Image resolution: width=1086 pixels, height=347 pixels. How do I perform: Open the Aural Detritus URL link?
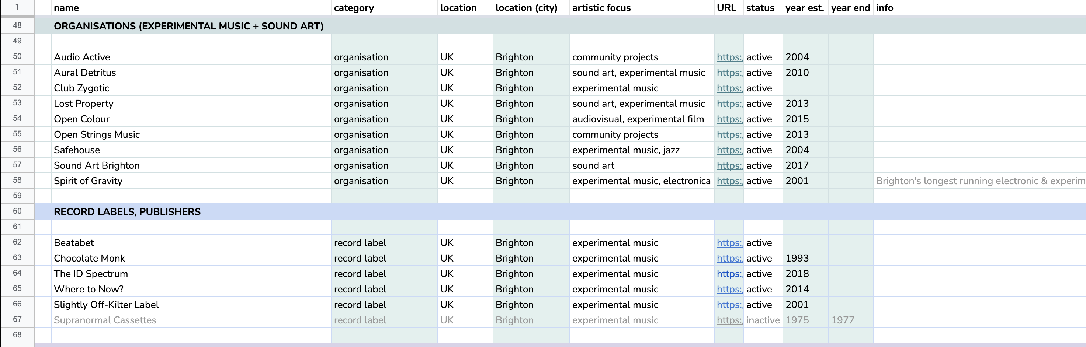(729, 73)
